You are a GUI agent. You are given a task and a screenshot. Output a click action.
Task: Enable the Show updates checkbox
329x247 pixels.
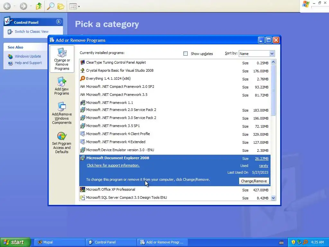point(185,54)
